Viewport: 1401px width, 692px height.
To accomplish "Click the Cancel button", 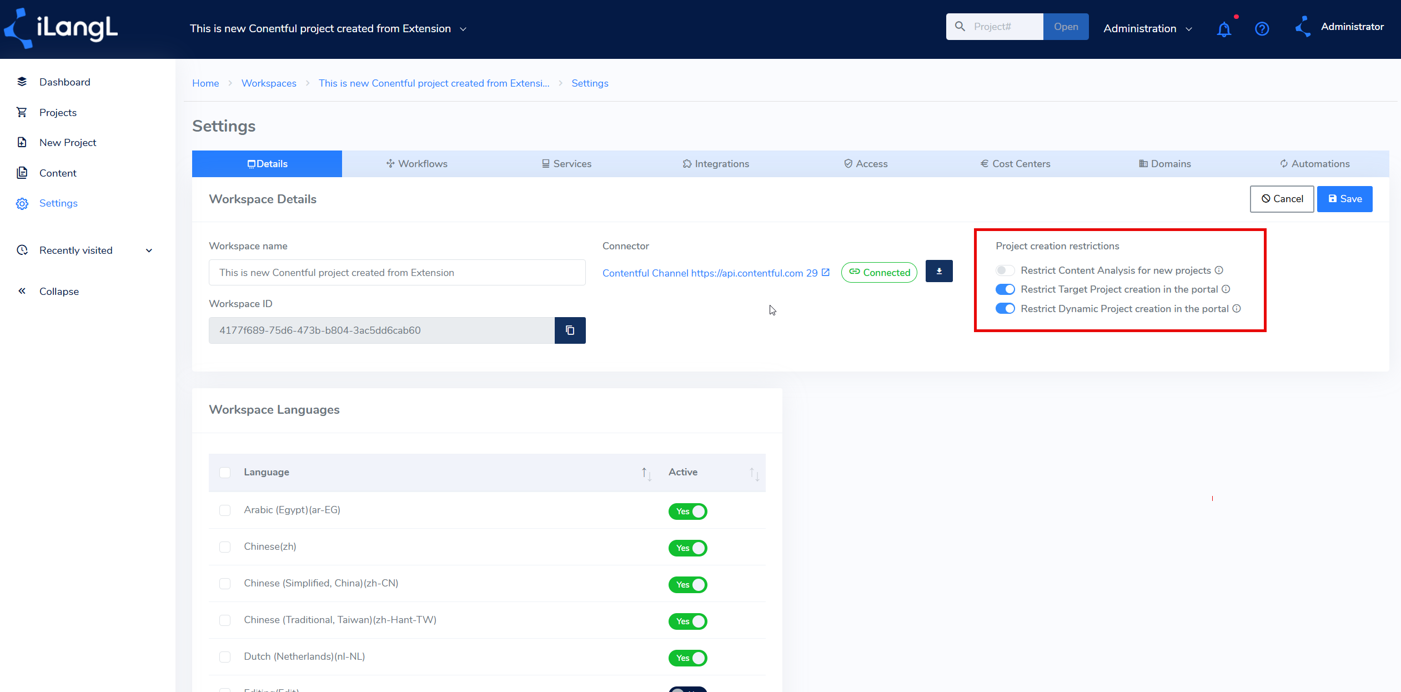I will pyautogui.click(x=1282, y=199).
